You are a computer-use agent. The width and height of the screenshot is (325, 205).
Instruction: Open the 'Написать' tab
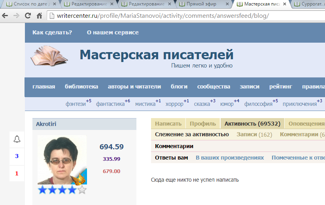point(168,124)
